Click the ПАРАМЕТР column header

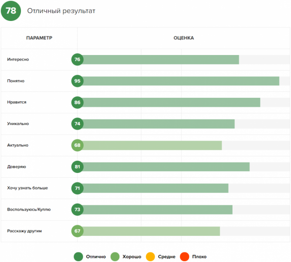pyautogui.click(x=39, y=38)
